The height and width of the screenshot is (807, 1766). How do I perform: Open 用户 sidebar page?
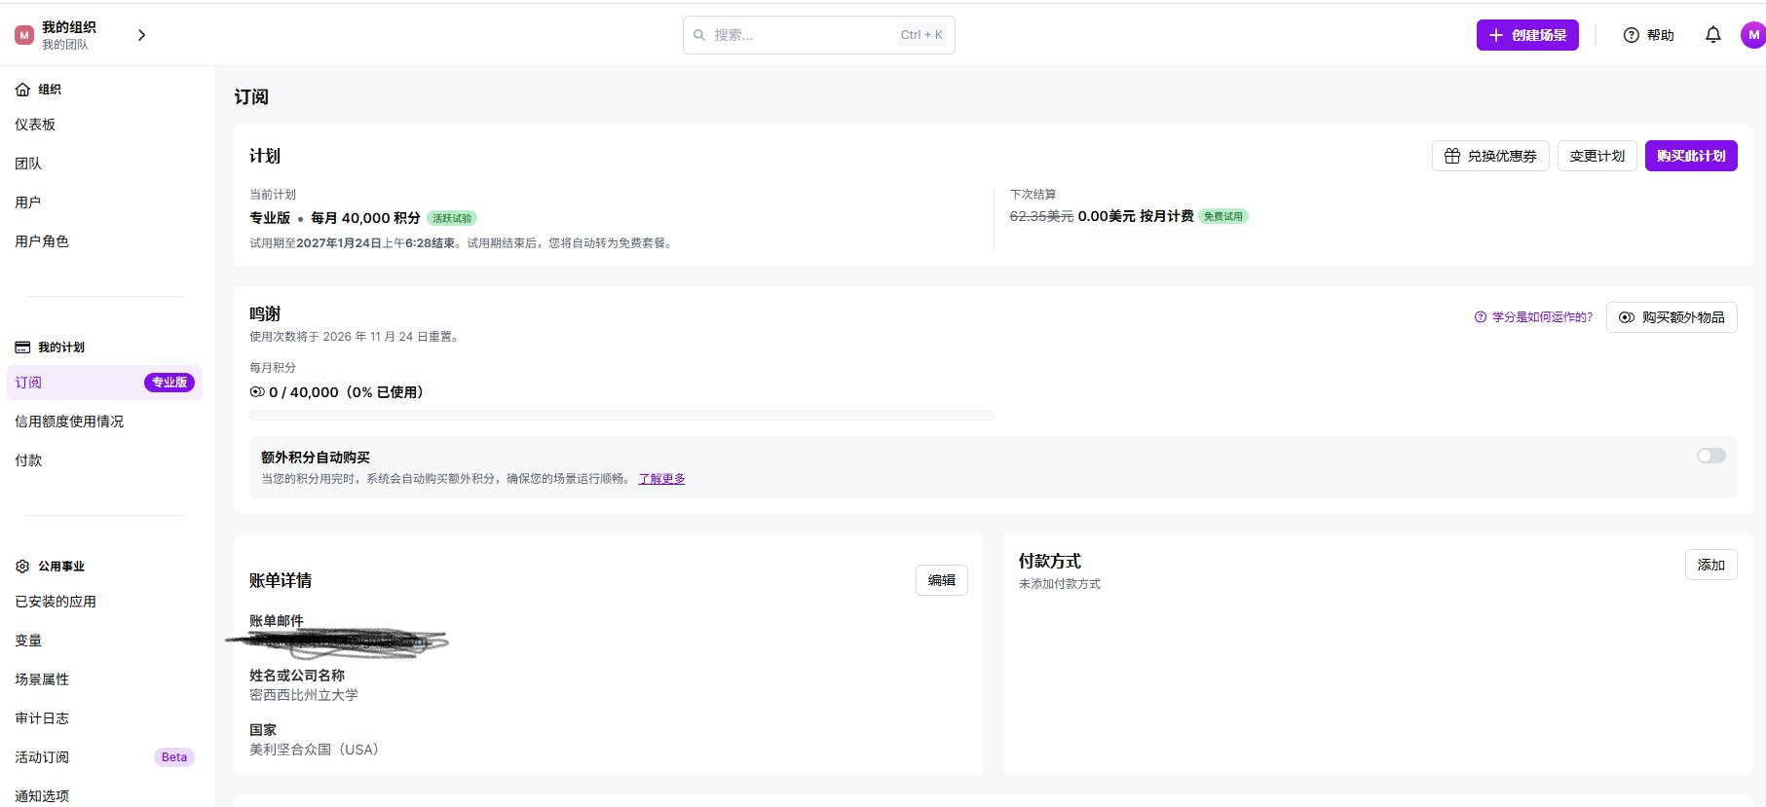[x=28, y=202]
